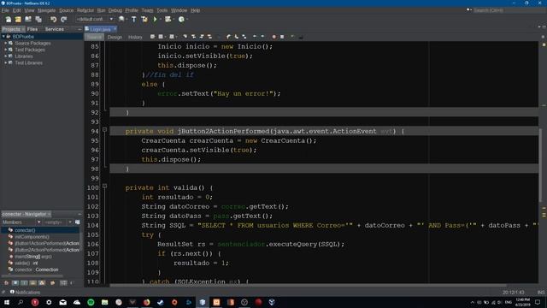This screenshot has height=308, width=547.
Task: Expand the Test Libraries node
Action: pyautogui.click(x=6, y=62)
